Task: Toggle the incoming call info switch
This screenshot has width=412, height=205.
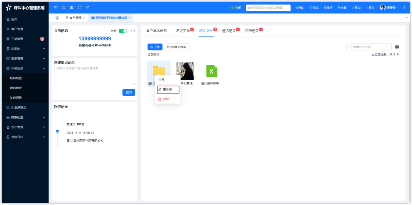Action: coord(123,31)
